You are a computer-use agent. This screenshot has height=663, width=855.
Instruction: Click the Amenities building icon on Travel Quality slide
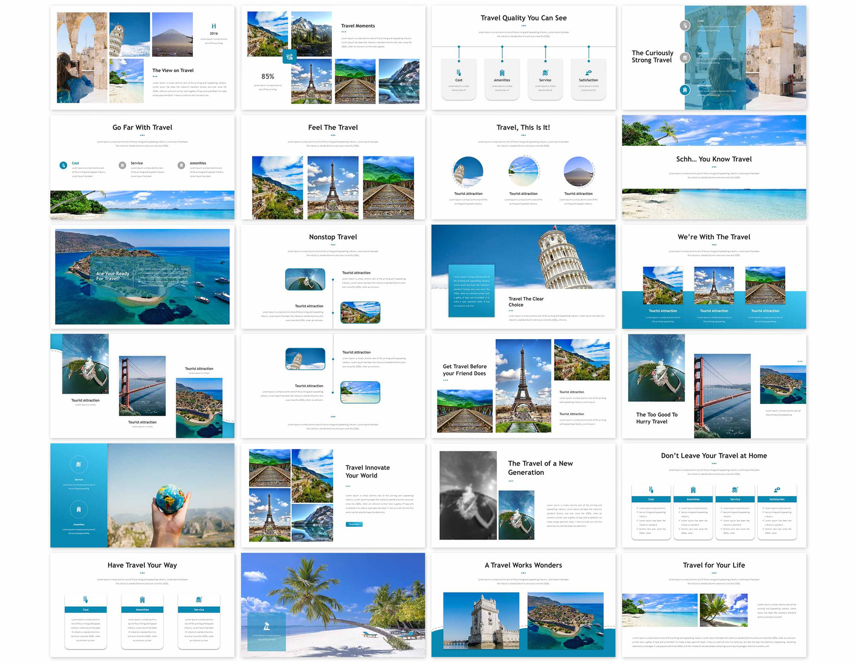point(502,72)
